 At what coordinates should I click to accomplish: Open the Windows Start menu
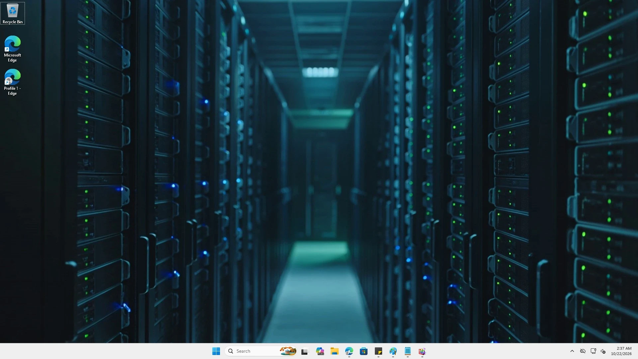click(x=216, y=351)
